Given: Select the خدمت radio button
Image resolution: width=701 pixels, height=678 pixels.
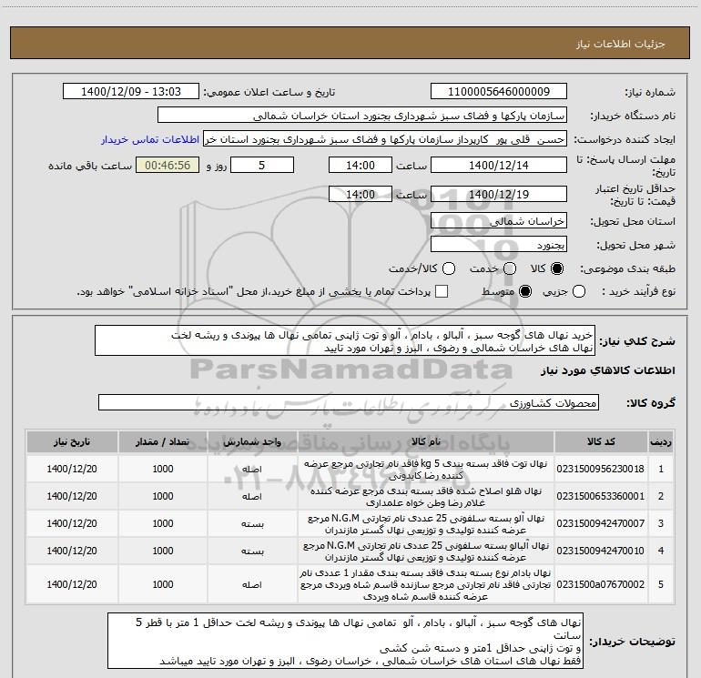Looking at the screenshot, I should 510,268.
